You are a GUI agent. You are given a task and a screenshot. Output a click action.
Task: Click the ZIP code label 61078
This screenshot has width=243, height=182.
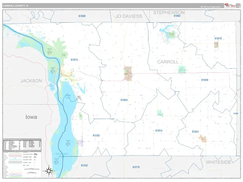tap(218, 38)
